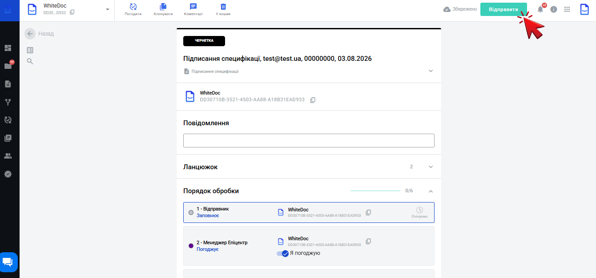Open the workflow branch icon in sidebar
596x278 pixels.
(8, 102)
